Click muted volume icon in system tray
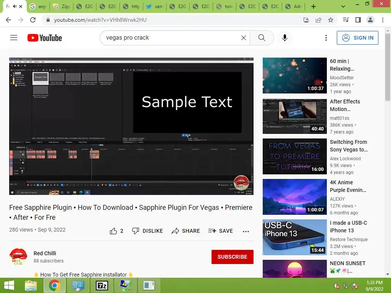This screenshot has height=293, width=391. click(337, 286)
